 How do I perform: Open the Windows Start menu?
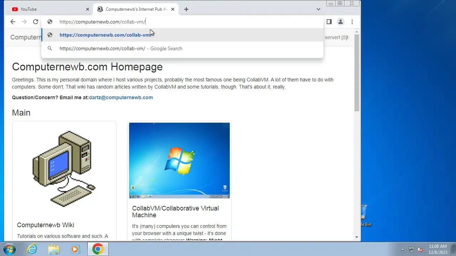pyautogui.click(x=10, y=249)
